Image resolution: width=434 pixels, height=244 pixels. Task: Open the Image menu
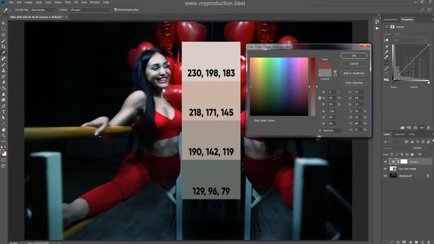[x=28, y=2]
